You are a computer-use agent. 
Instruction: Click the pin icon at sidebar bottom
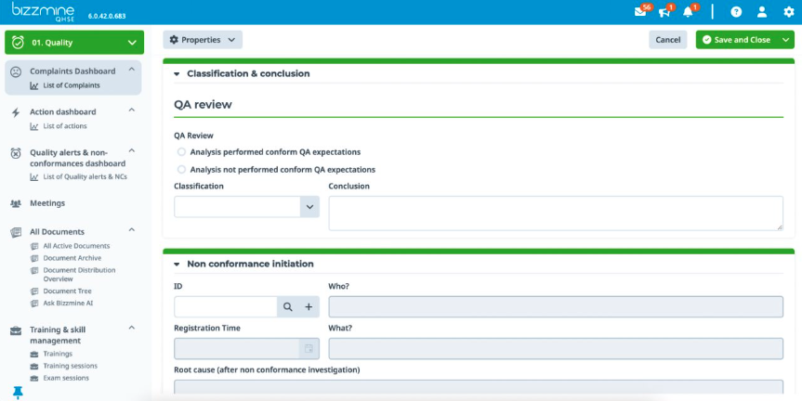(18, 393)
